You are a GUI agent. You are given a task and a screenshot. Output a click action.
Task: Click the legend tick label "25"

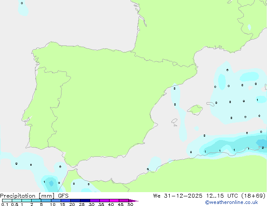point(82,204)
